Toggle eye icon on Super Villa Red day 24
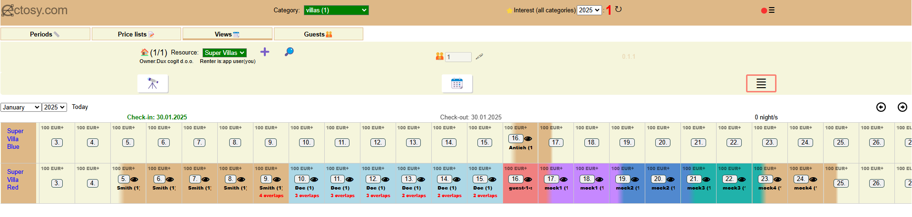 [814, 180]
